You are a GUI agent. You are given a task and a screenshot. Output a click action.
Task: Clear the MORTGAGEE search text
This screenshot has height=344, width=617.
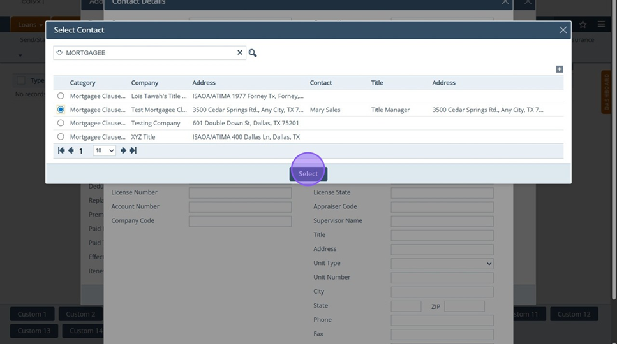pyautogui.click(x=240, y=53)
